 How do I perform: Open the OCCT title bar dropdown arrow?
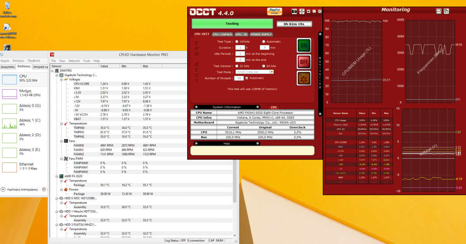point(308,12)
